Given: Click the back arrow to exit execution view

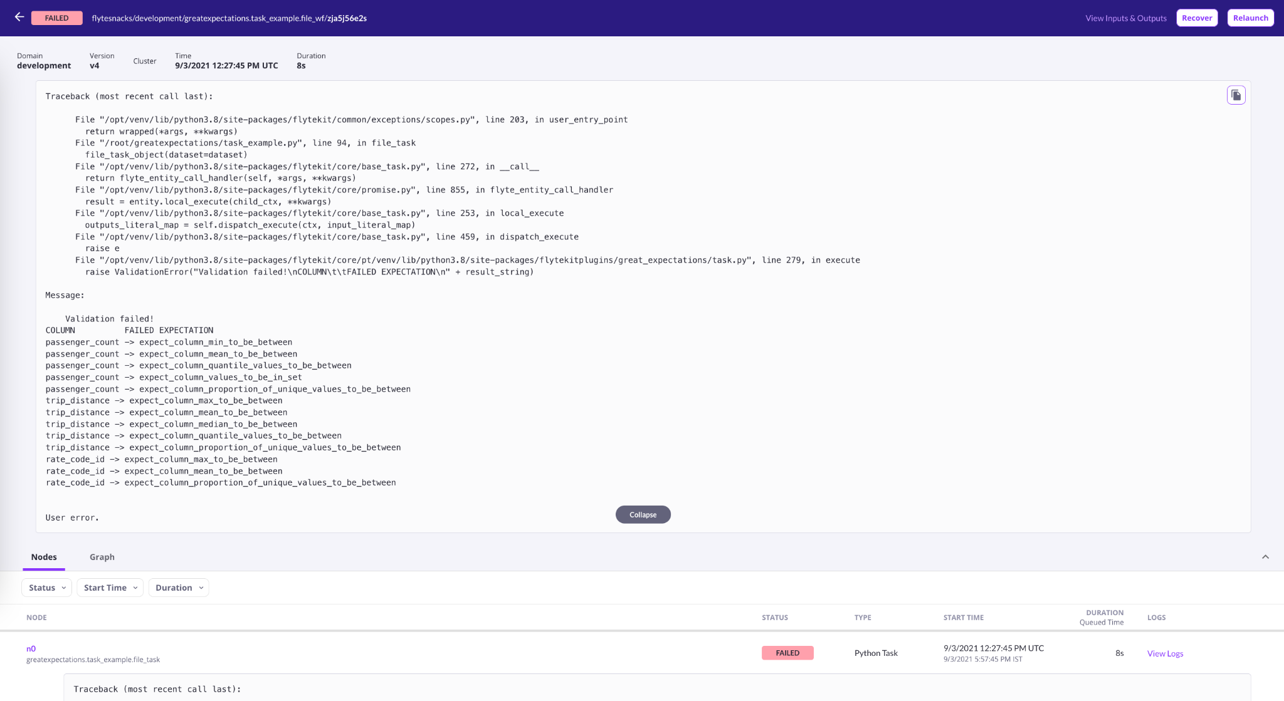Looking at the screenshot, I should point(19,18).
